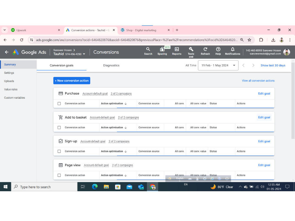Image resolution: width=295 pixels, height=221 pixels.
Task: Expand Sanower Hosen manager account chevron
Action: [74, 50]
